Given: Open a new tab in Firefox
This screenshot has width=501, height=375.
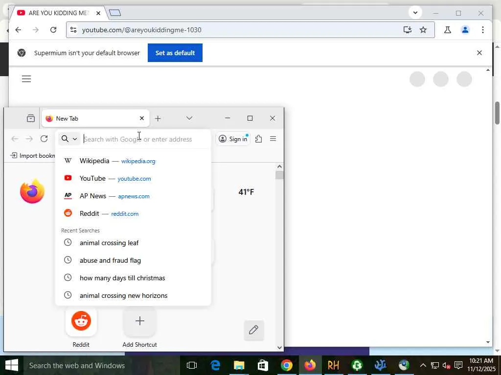Looking at the screenshot, I should click(158, 118).
